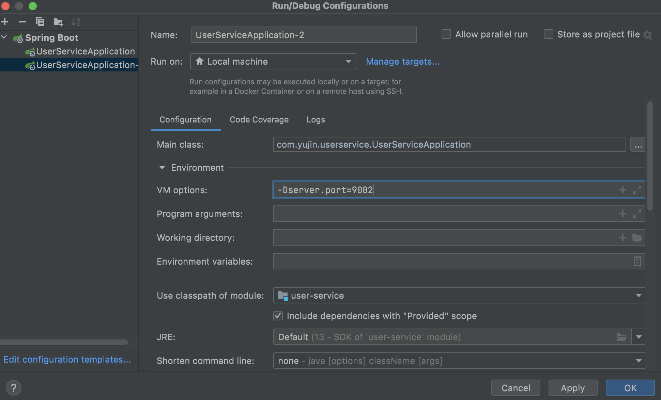Check Store as project file

point(548,34)
